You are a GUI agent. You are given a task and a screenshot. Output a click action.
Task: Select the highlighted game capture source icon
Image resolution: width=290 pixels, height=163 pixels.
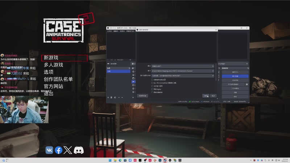(133, 81)
